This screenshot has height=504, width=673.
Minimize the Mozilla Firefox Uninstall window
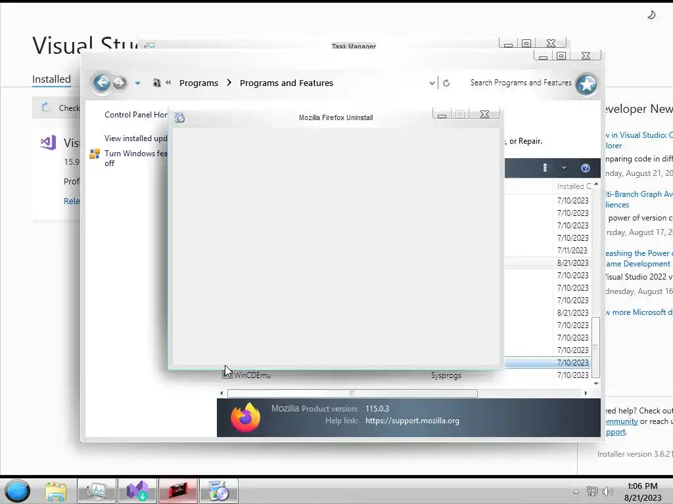click(442, 114)
